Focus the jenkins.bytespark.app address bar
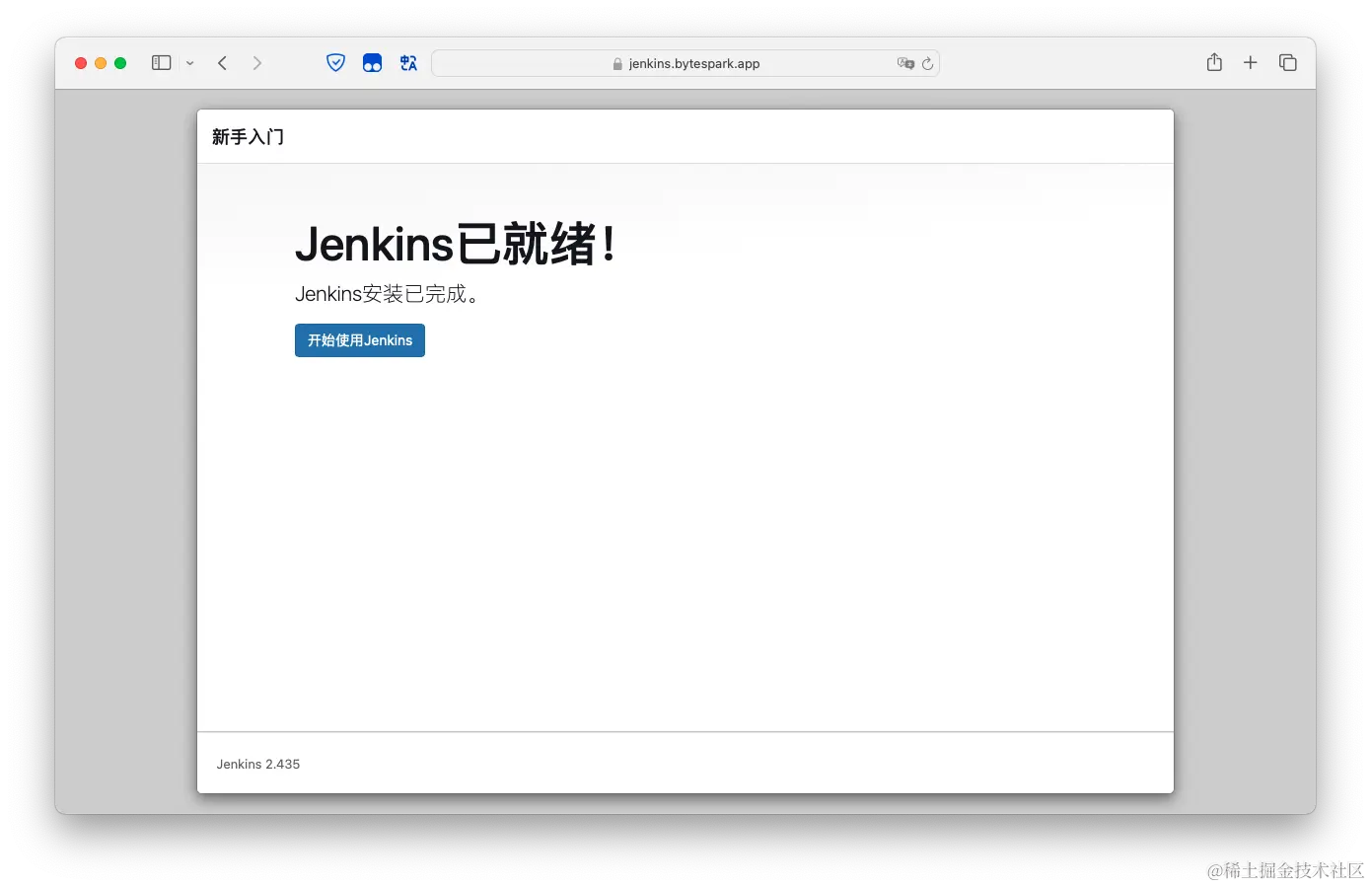 [685, 63]
